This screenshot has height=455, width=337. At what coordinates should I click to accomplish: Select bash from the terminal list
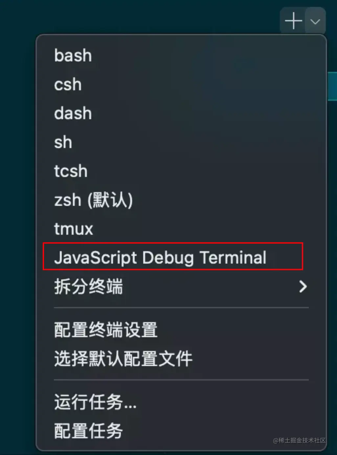(73, 55)
